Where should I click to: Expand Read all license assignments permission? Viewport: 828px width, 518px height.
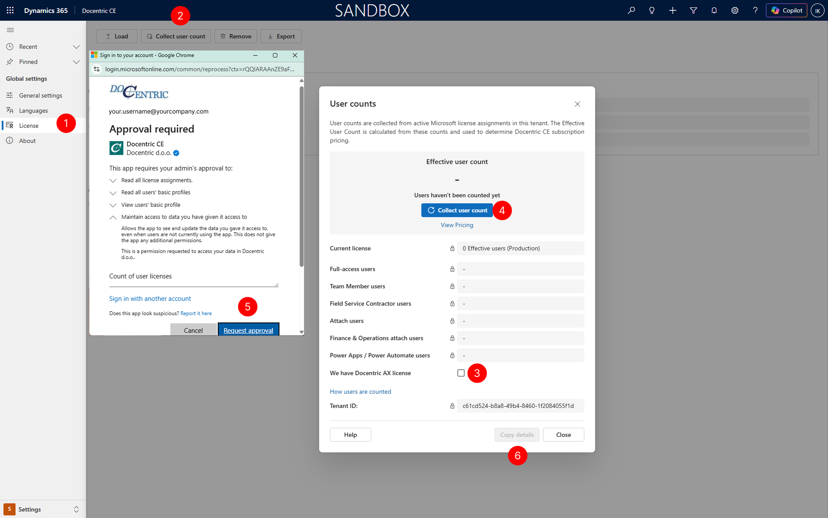coord(113,180)
